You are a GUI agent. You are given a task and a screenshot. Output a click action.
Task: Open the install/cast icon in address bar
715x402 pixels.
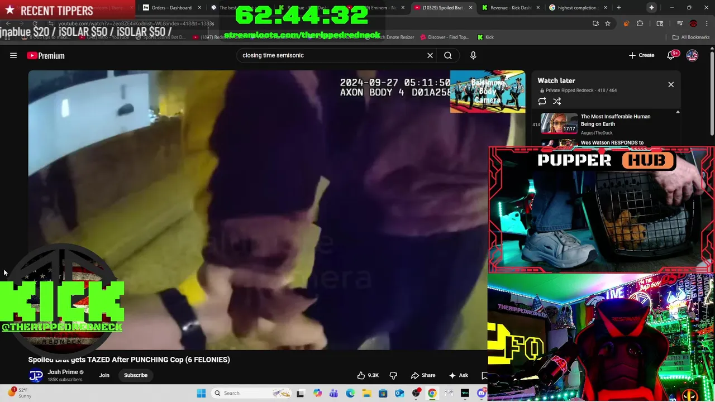pos(595,23)
